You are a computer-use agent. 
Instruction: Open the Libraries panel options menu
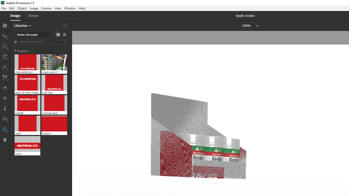coord(65,26)
